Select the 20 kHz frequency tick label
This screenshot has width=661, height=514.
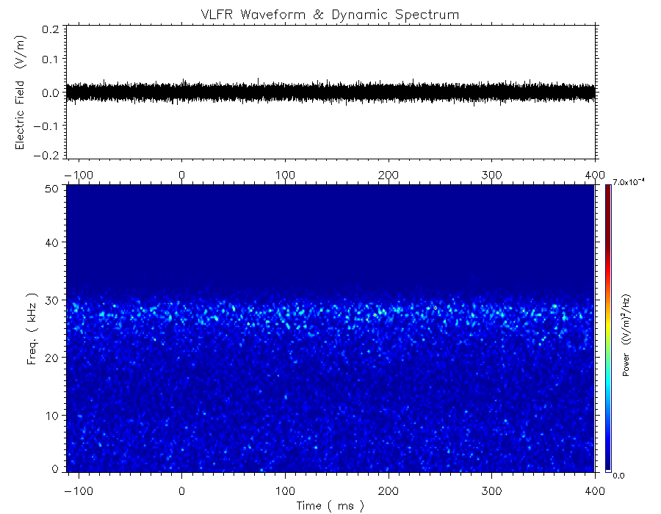(x=51, y=358)
